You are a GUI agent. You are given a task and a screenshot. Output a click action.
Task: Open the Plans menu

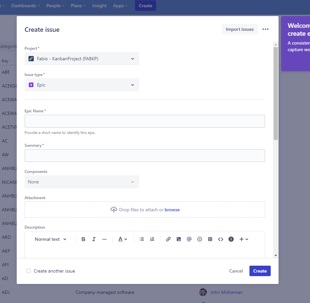(x=78, y=6)
